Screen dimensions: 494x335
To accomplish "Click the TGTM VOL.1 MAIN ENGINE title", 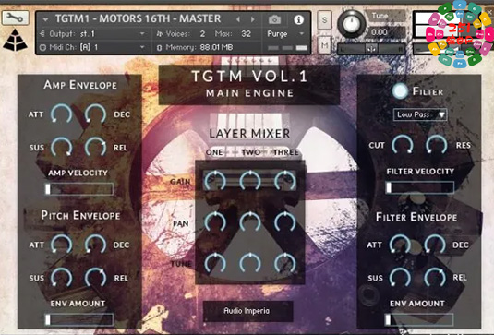I will coord(249,84).
